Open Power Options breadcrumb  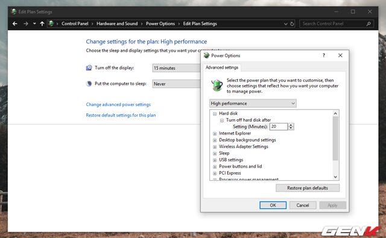pos(160,23)
